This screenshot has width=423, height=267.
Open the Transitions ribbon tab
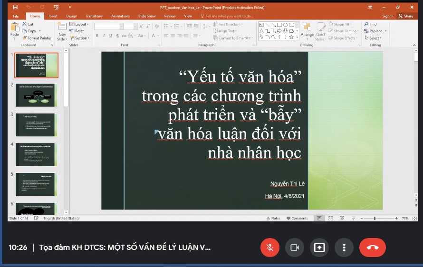pyautogui.click(x=94, y=16)
